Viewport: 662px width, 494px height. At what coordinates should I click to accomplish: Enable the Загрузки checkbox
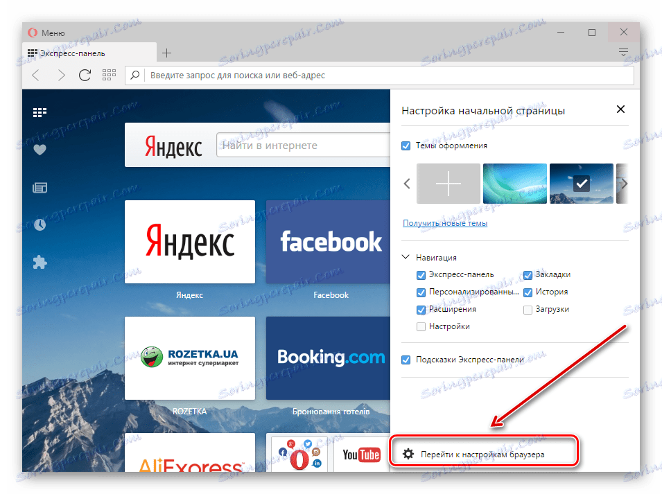pyautogui.click(x=528, y=310)
